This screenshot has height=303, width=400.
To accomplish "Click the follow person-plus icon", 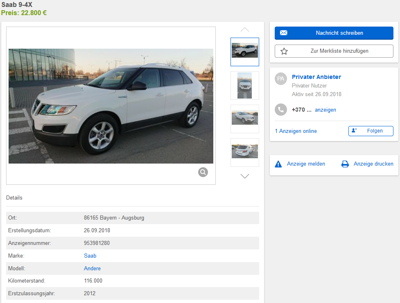I will 354,130.
